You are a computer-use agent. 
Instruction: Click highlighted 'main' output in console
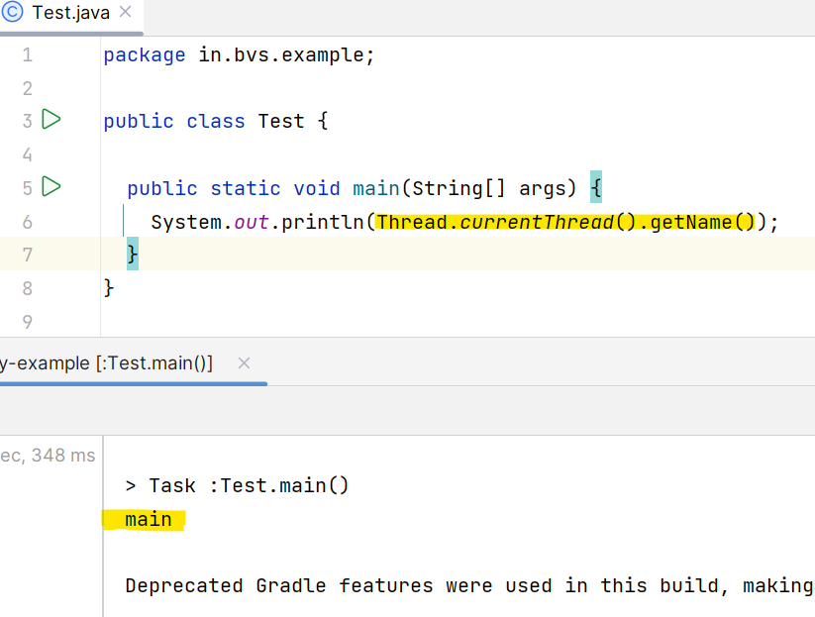[x=149, y=519]
